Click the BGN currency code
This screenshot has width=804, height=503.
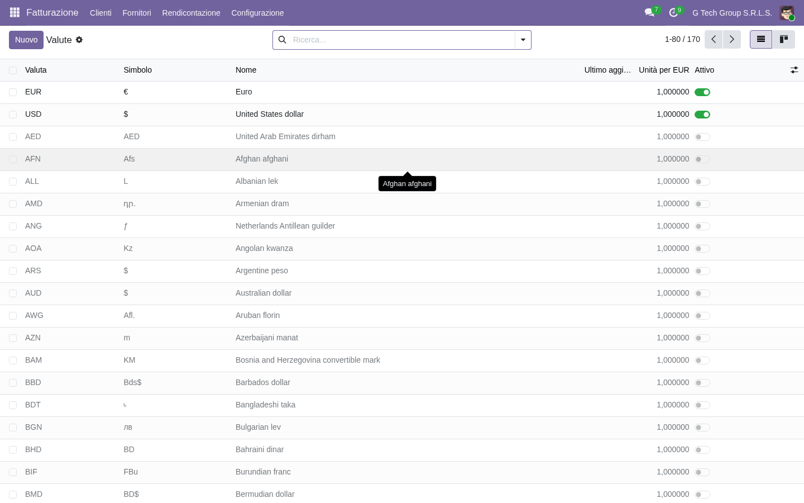(33, 427)
